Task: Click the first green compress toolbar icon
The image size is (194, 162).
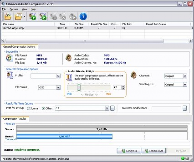Action: (33, 17)
